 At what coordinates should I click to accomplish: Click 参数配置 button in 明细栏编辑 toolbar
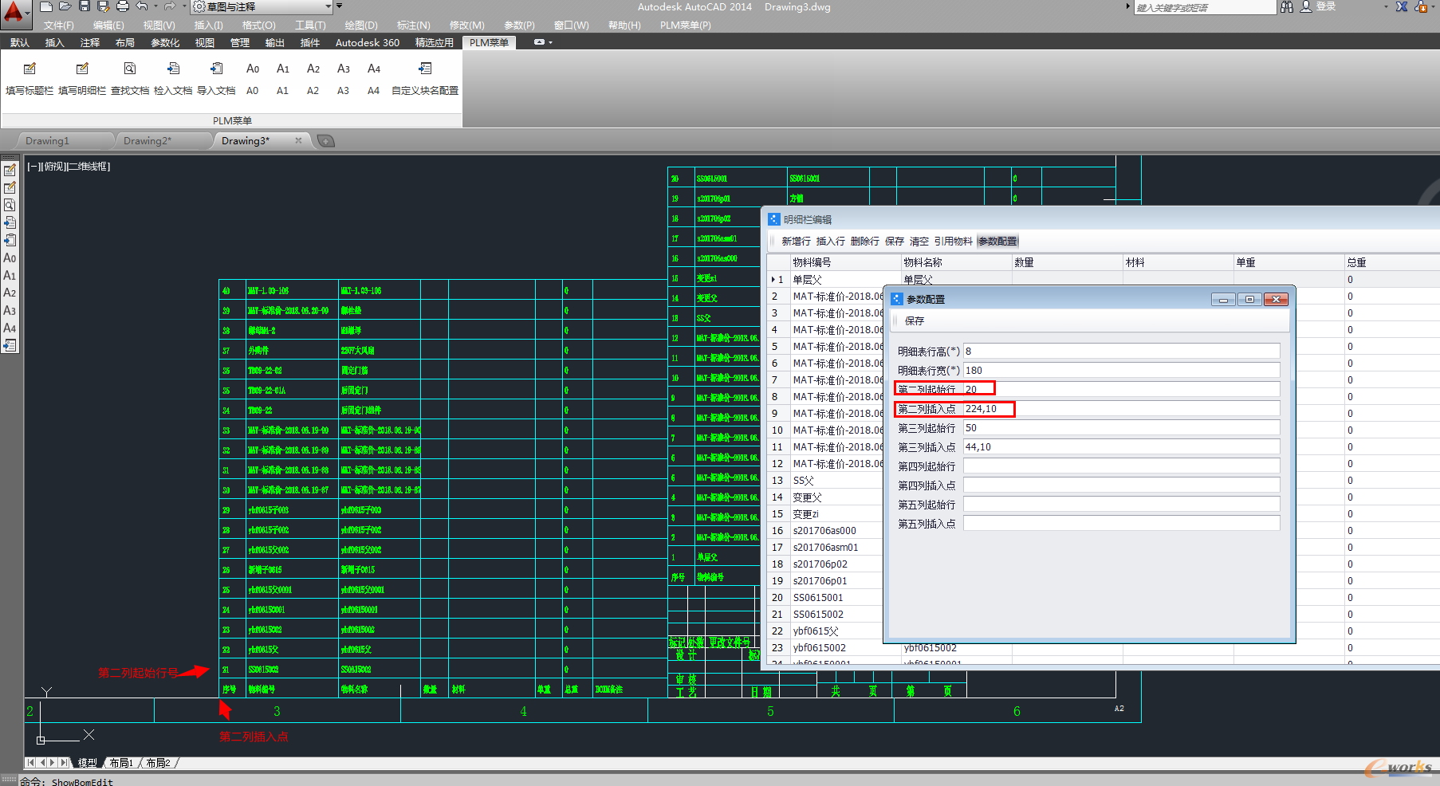coord(997,242)
